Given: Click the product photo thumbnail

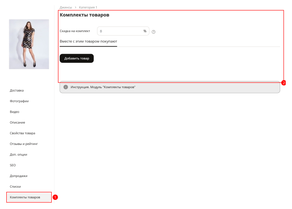Looking at the screenshot, I should pyautogui.click(x=29, y=44).
